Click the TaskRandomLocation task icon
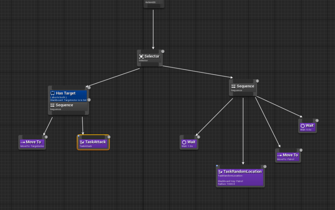Viewport: 335px width, 210px height. tap(220, 172)
